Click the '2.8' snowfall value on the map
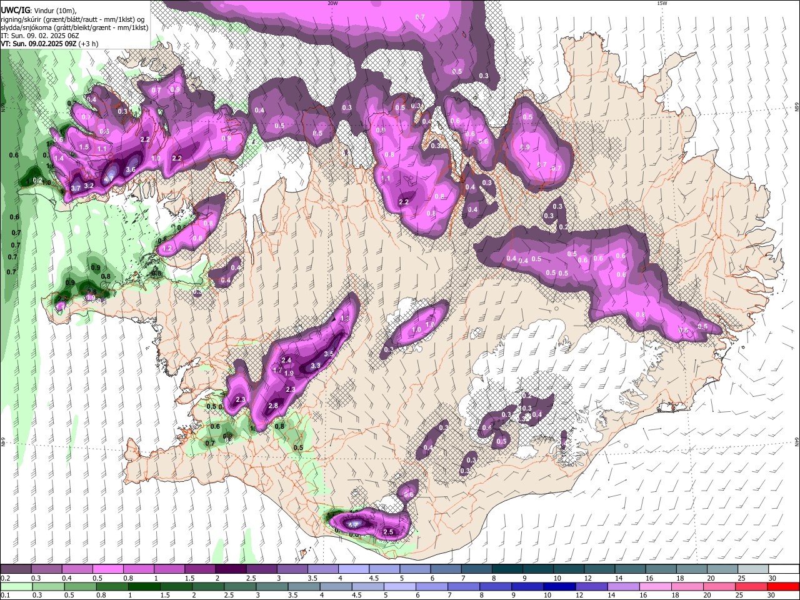Viewport: 800px width, 600px height. (x=273, y=406)
